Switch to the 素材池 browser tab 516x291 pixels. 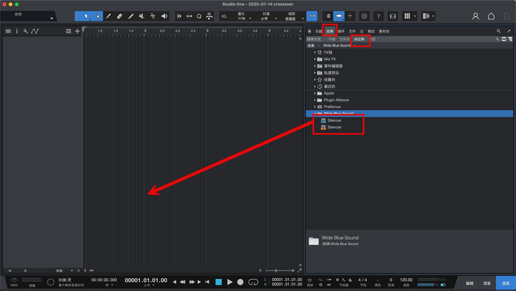[x=384, y=31]
